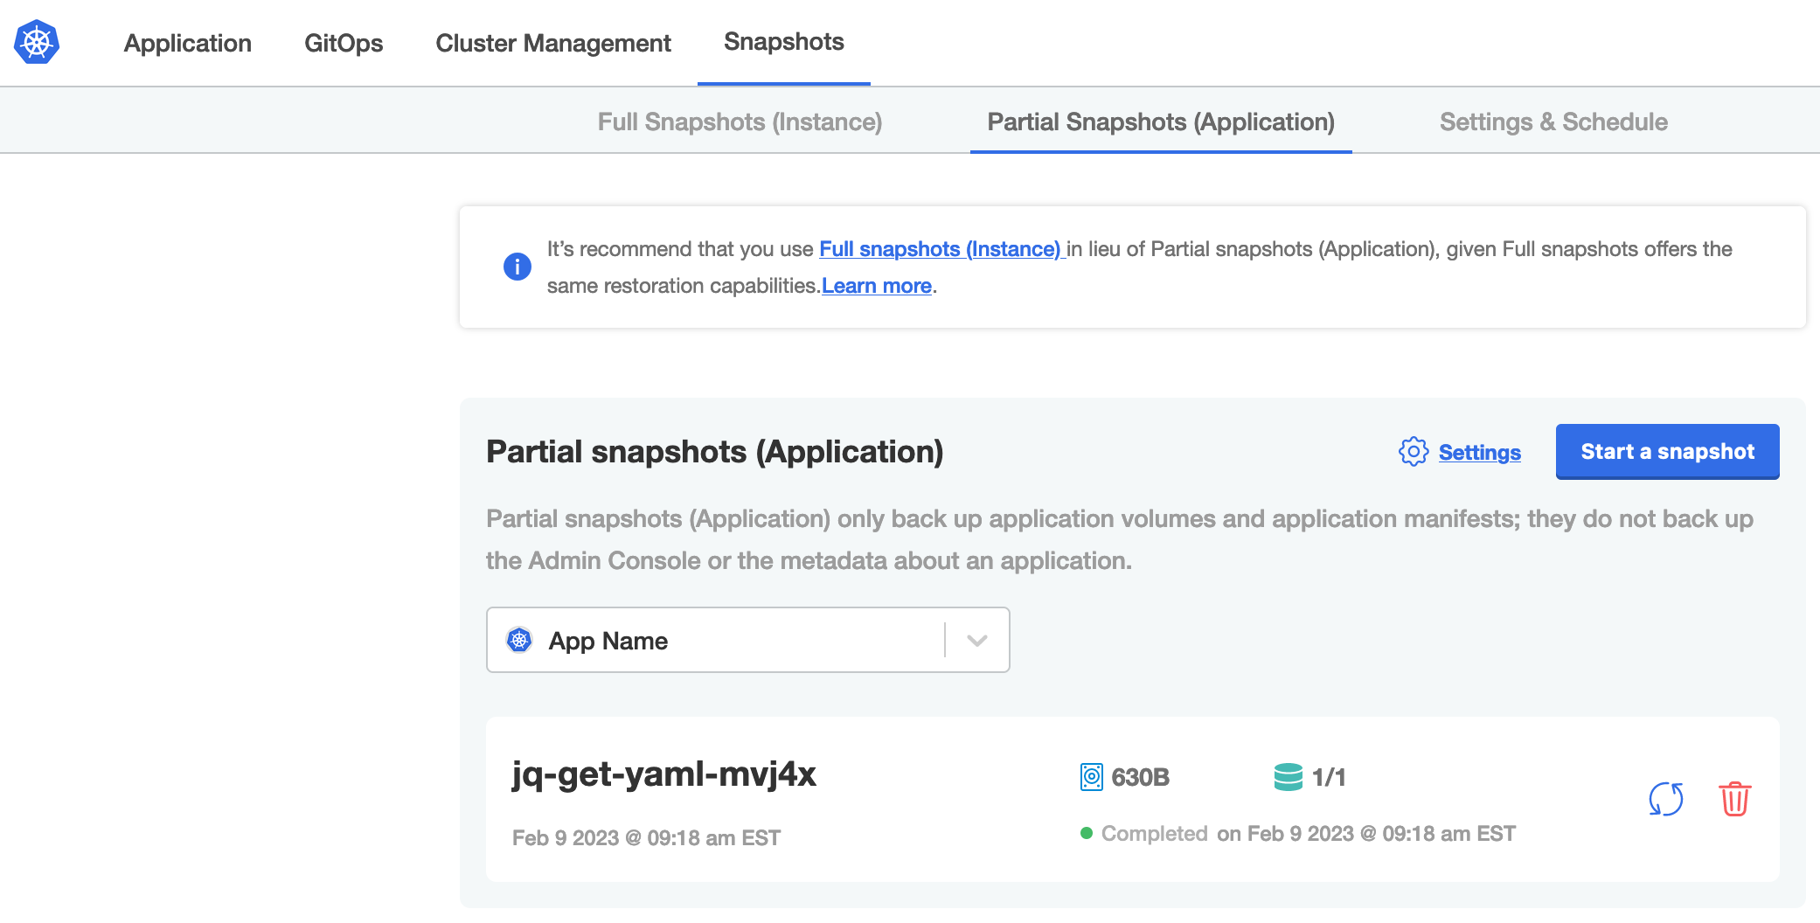1820x923 pixels.
Task: Open the GitOps section
Action: click(x=344, y=43)
